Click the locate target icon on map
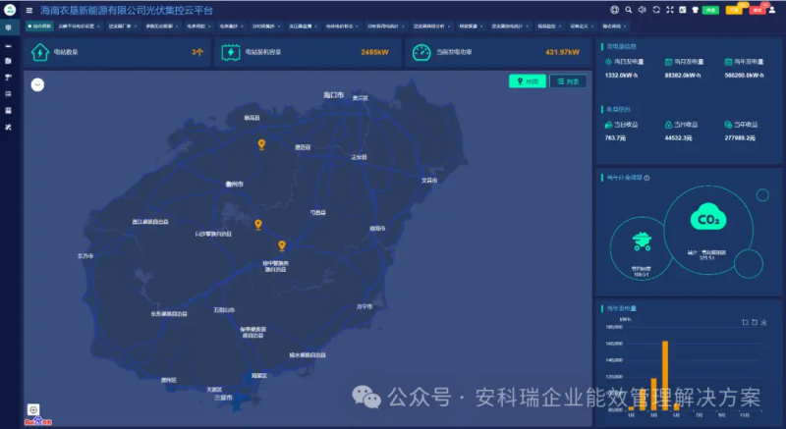 pyautogui.click(x=33, y=410)
